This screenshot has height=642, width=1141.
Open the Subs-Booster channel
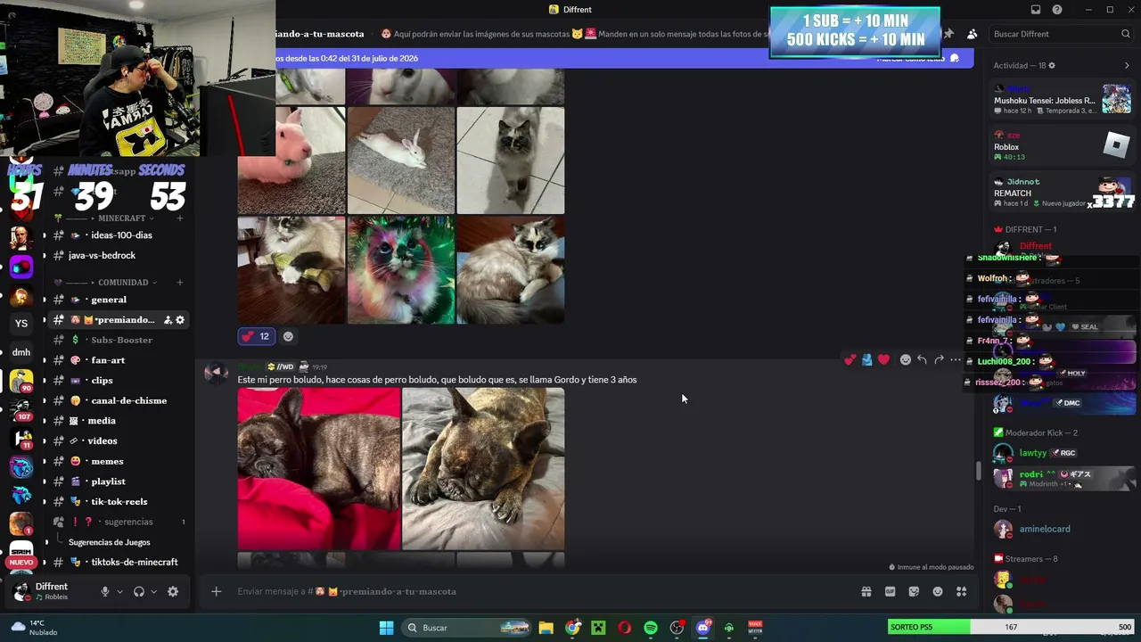pos(119,340)
